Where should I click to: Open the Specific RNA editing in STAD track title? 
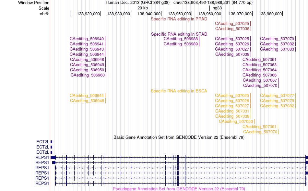(179, 34)
